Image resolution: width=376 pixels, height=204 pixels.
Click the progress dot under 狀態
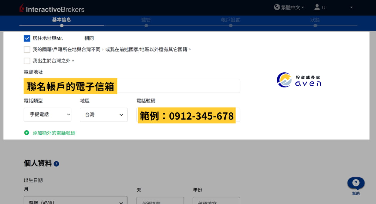315,26
